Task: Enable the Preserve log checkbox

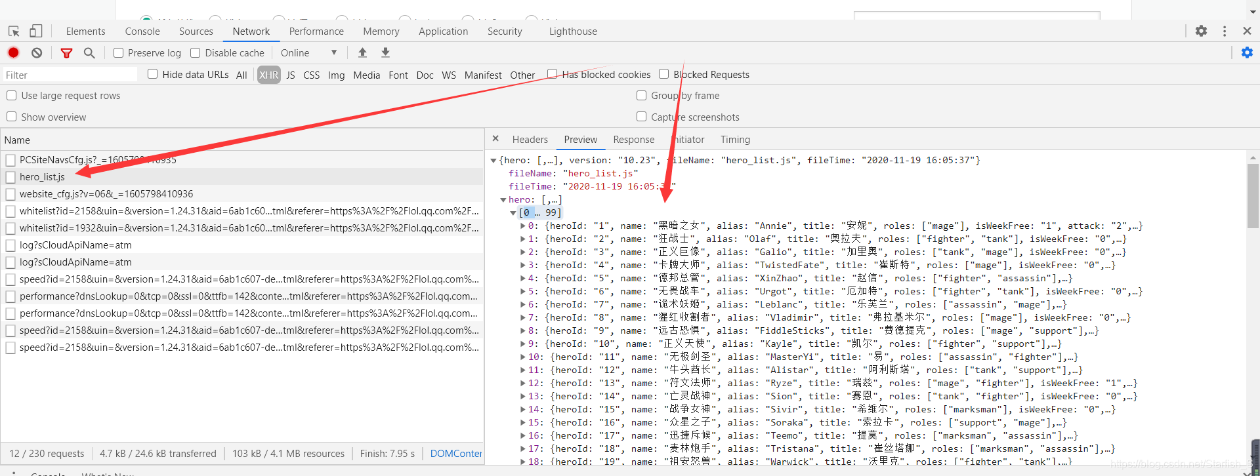Action: [118, 52]
